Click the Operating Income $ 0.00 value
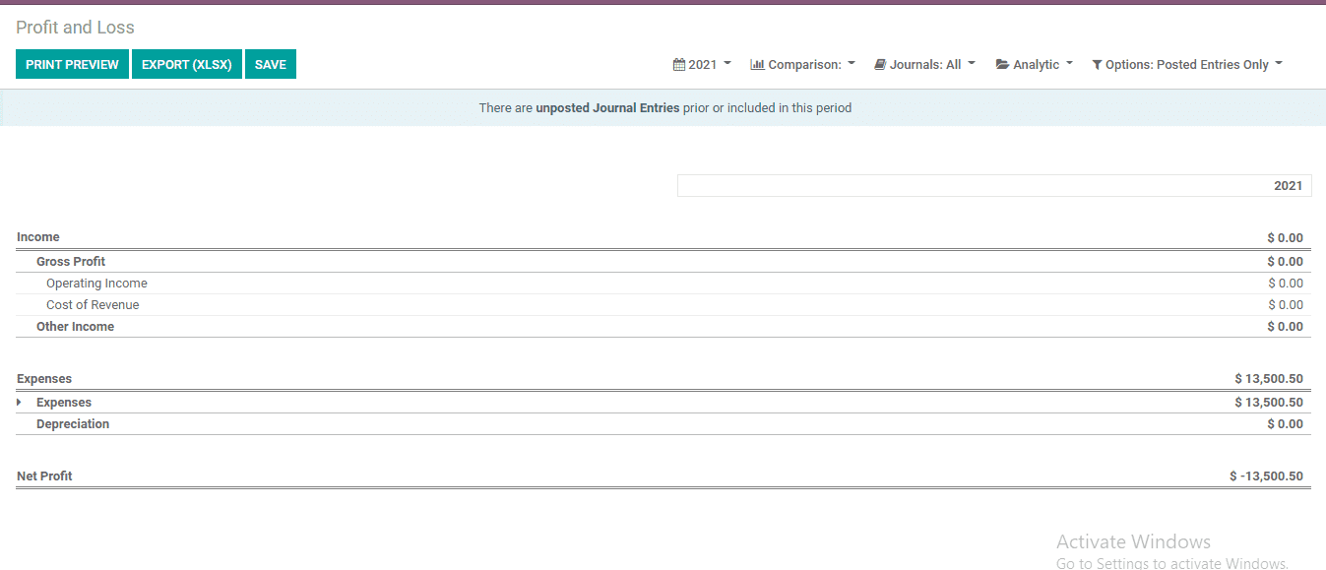 [x=1286, y=284]
